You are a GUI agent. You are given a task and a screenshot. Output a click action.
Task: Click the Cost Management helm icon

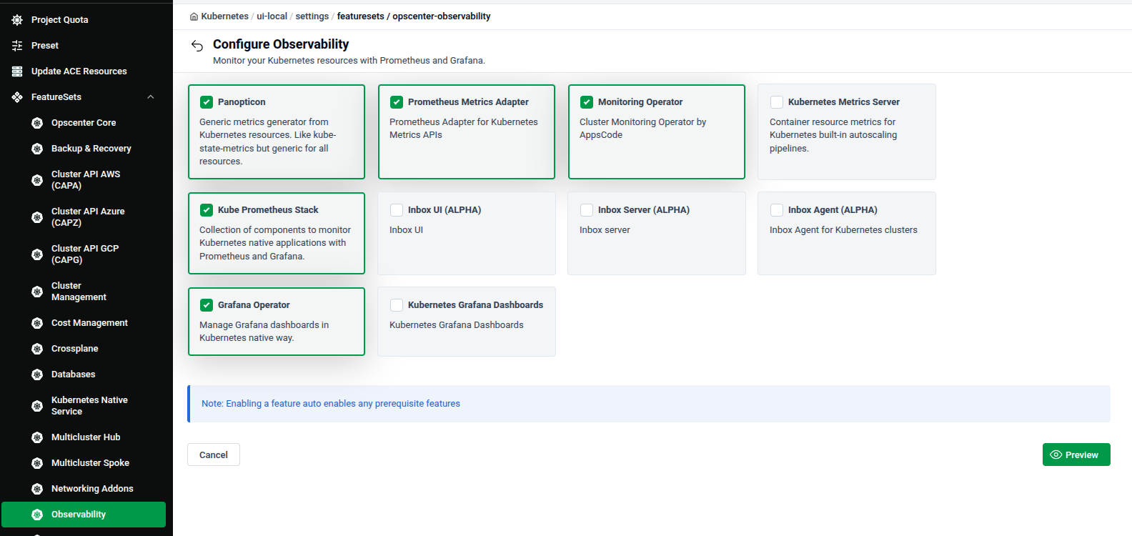(x=37, y=323)
